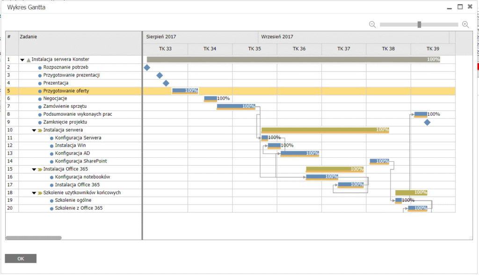Click the zoom slider handle
The height and width of the screenshot is (275, 479).
tap(420, 25)
